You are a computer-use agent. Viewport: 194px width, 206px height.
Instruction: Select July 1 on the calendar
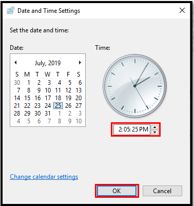pyautogui.click(x=29, y=83)
